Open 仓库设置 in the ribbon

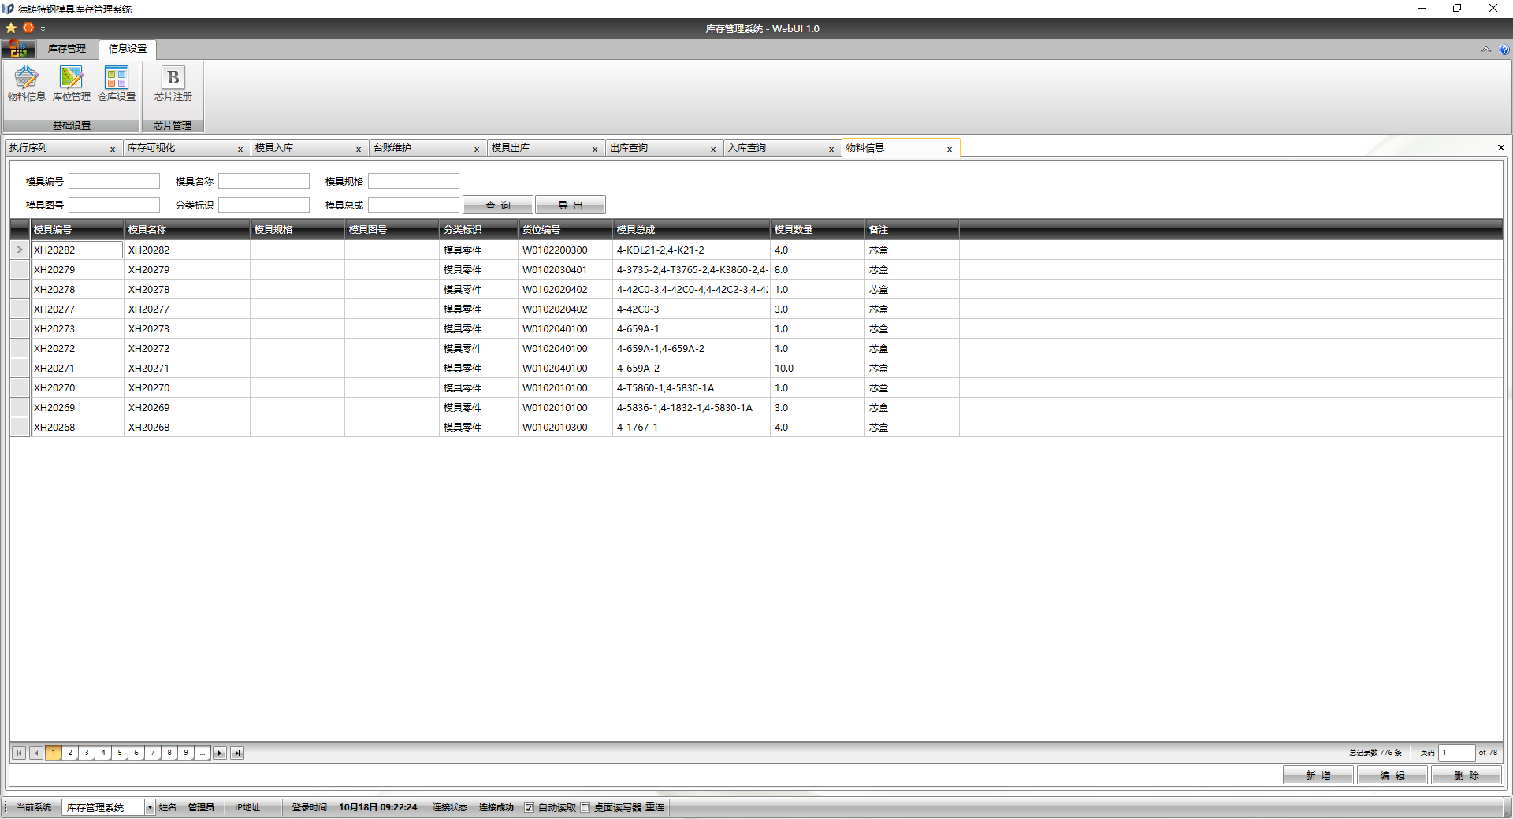[x=117, y=83]
